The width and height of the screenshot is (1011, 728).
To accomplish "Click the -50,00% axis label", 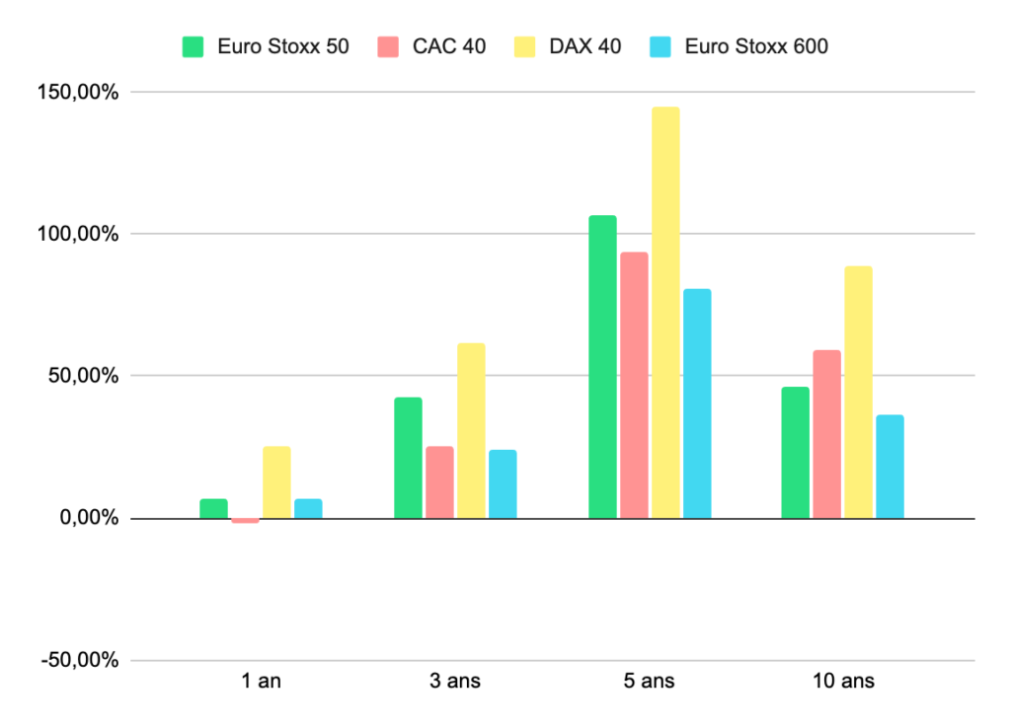I will (80, 660).
